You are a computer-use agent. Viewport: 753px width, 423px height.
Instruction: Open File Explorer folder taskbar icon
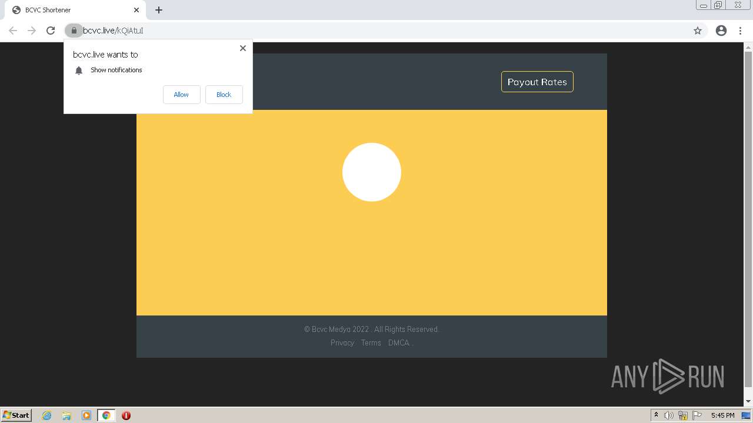pyautogui.click(x=66, y=415)
